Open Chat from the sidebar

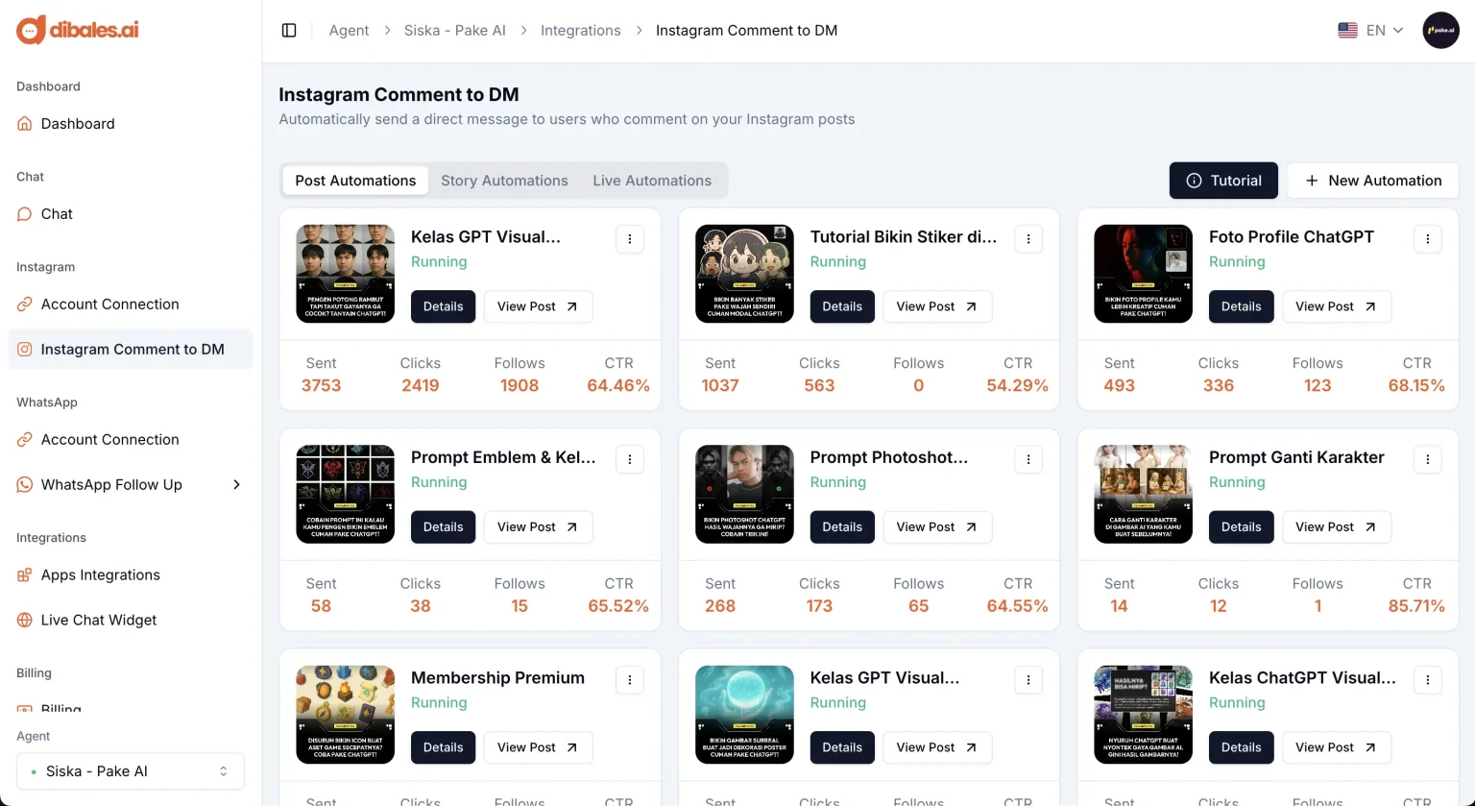(57, 214)
